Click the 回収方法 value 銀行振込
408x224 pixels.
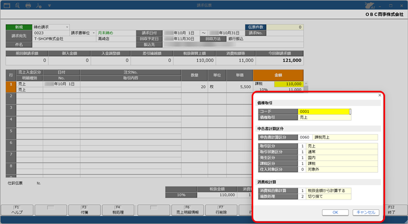236,39
